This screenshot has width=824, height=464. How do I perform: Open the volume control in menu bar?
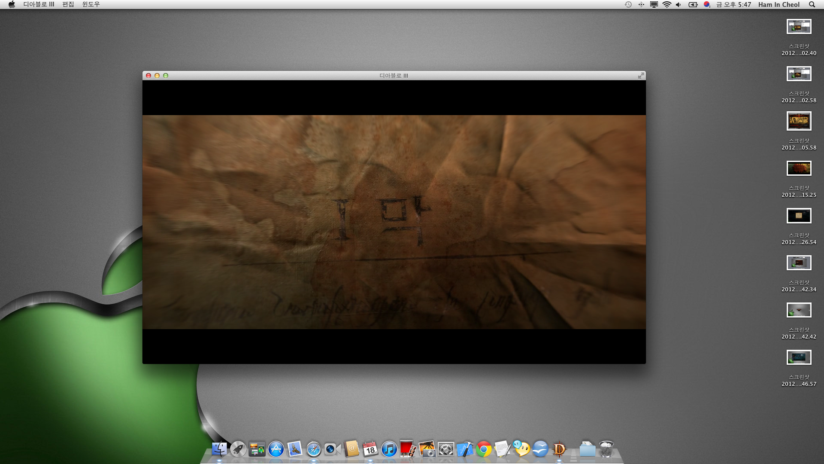point(679,4)
